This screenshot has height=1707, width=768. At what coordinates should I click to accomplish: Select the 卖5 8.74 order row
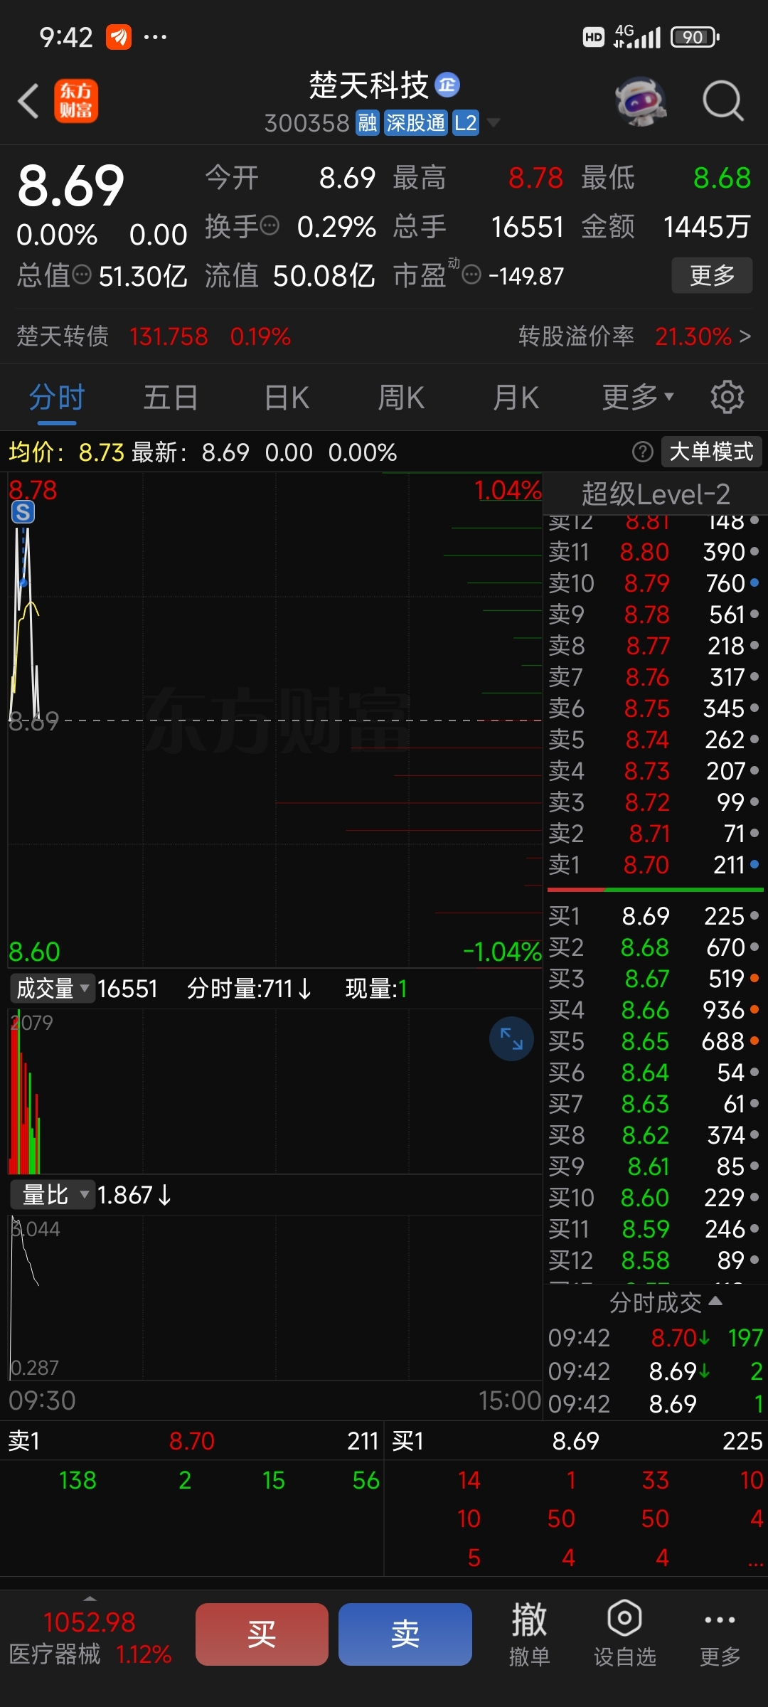[x=655, y=740]
